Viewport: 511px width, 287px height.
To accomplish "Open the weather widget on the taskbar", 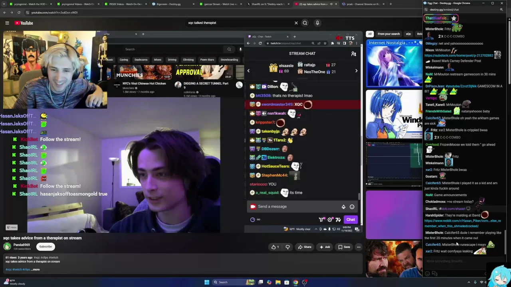I will [x=15, y=282].
